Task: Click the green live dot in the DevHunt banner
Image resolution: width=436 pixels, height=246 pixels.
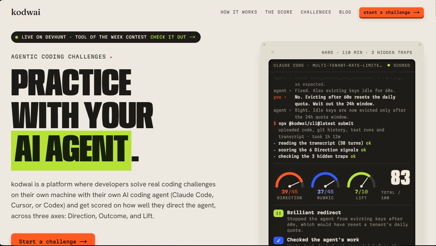Action: 16,37
